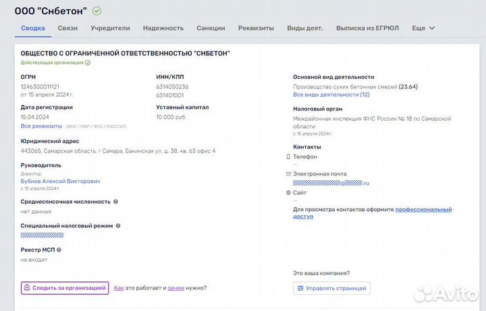This screenshot has width=486, height=311.
Task: Go to the Выписка из ЕГРЮЛ tab
Action: pos(367,28)
